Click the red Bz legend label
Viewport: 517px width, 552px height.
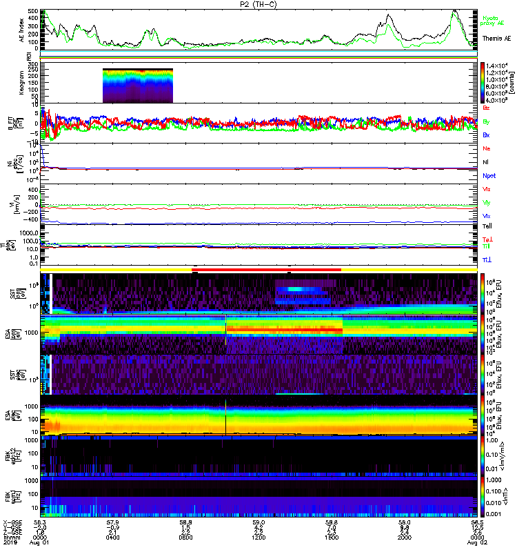(486, 108)
